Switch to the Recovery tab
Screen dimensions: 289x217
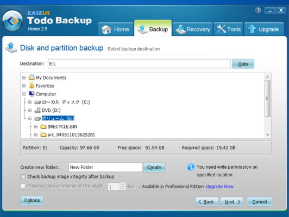coord(192,29)
